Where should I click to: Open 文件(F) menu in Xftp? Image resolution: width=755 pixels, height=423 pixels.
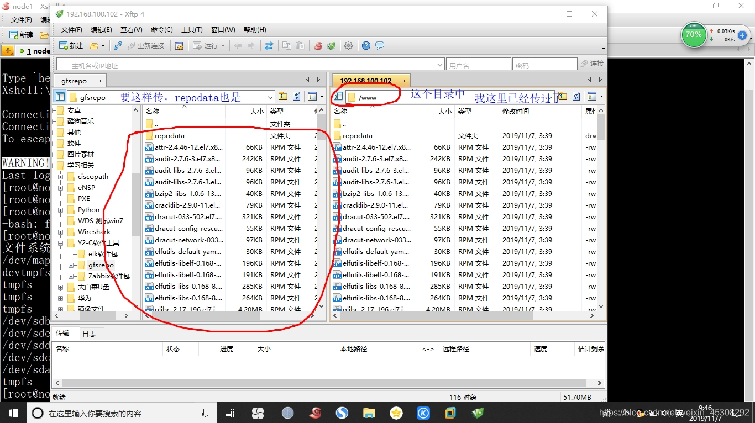[x=71, y=30]
